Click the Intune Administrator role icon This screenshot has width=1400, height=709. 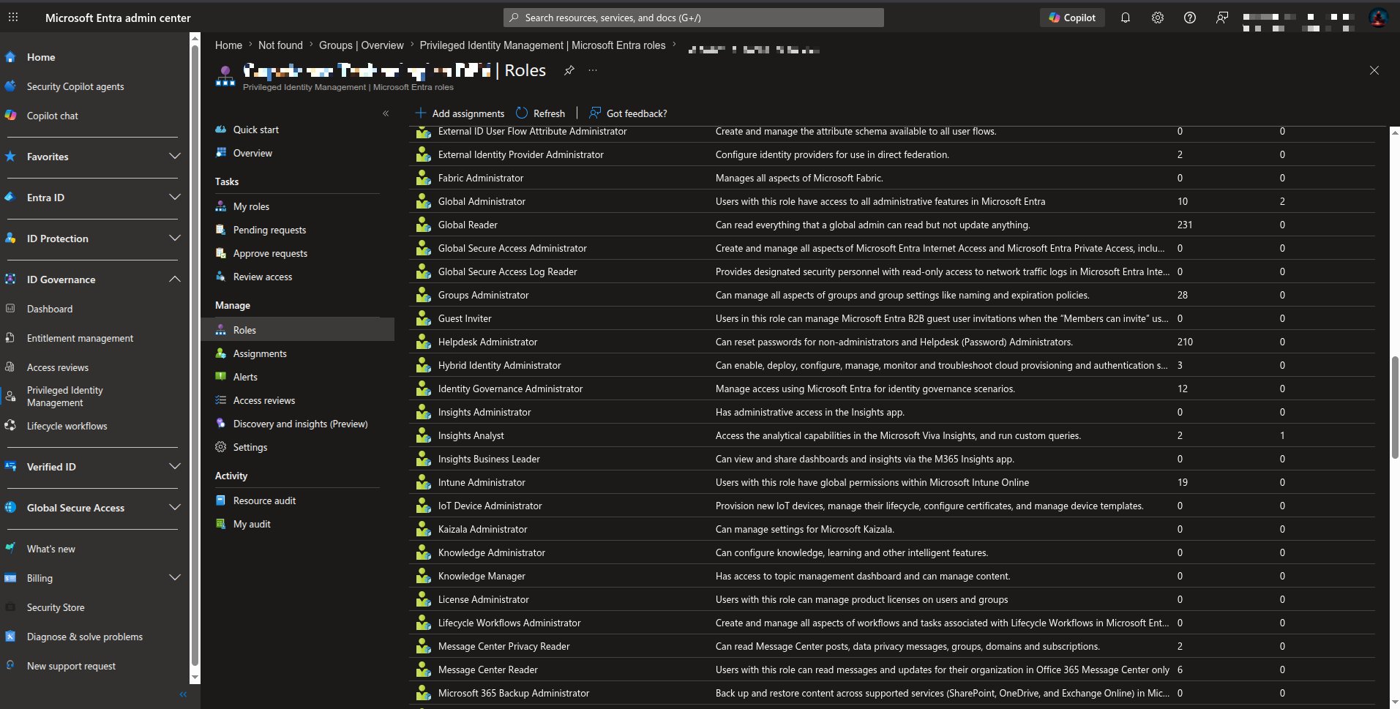423,482
